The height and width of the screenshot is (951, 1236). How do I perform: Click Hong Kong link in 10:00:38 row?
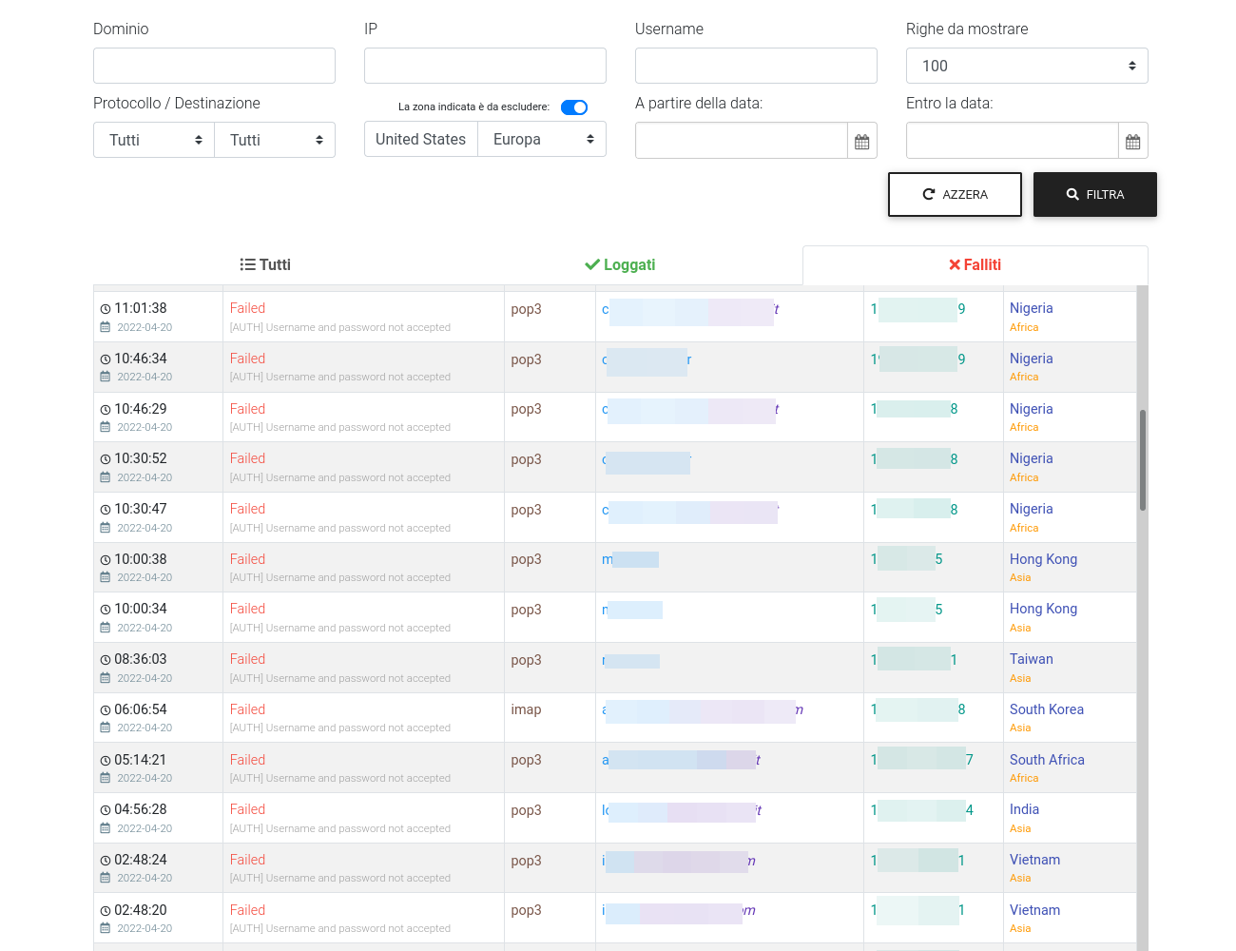coord(1043,559)
